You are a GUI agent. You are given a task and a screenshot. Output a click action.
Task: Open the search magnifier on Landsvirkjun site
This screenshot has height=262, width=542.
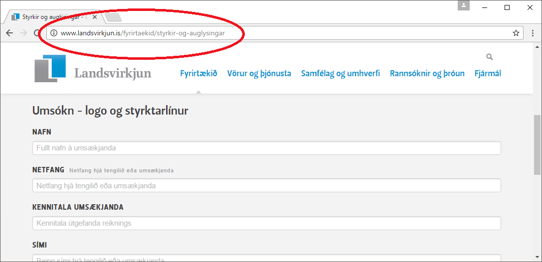point(489,57)
